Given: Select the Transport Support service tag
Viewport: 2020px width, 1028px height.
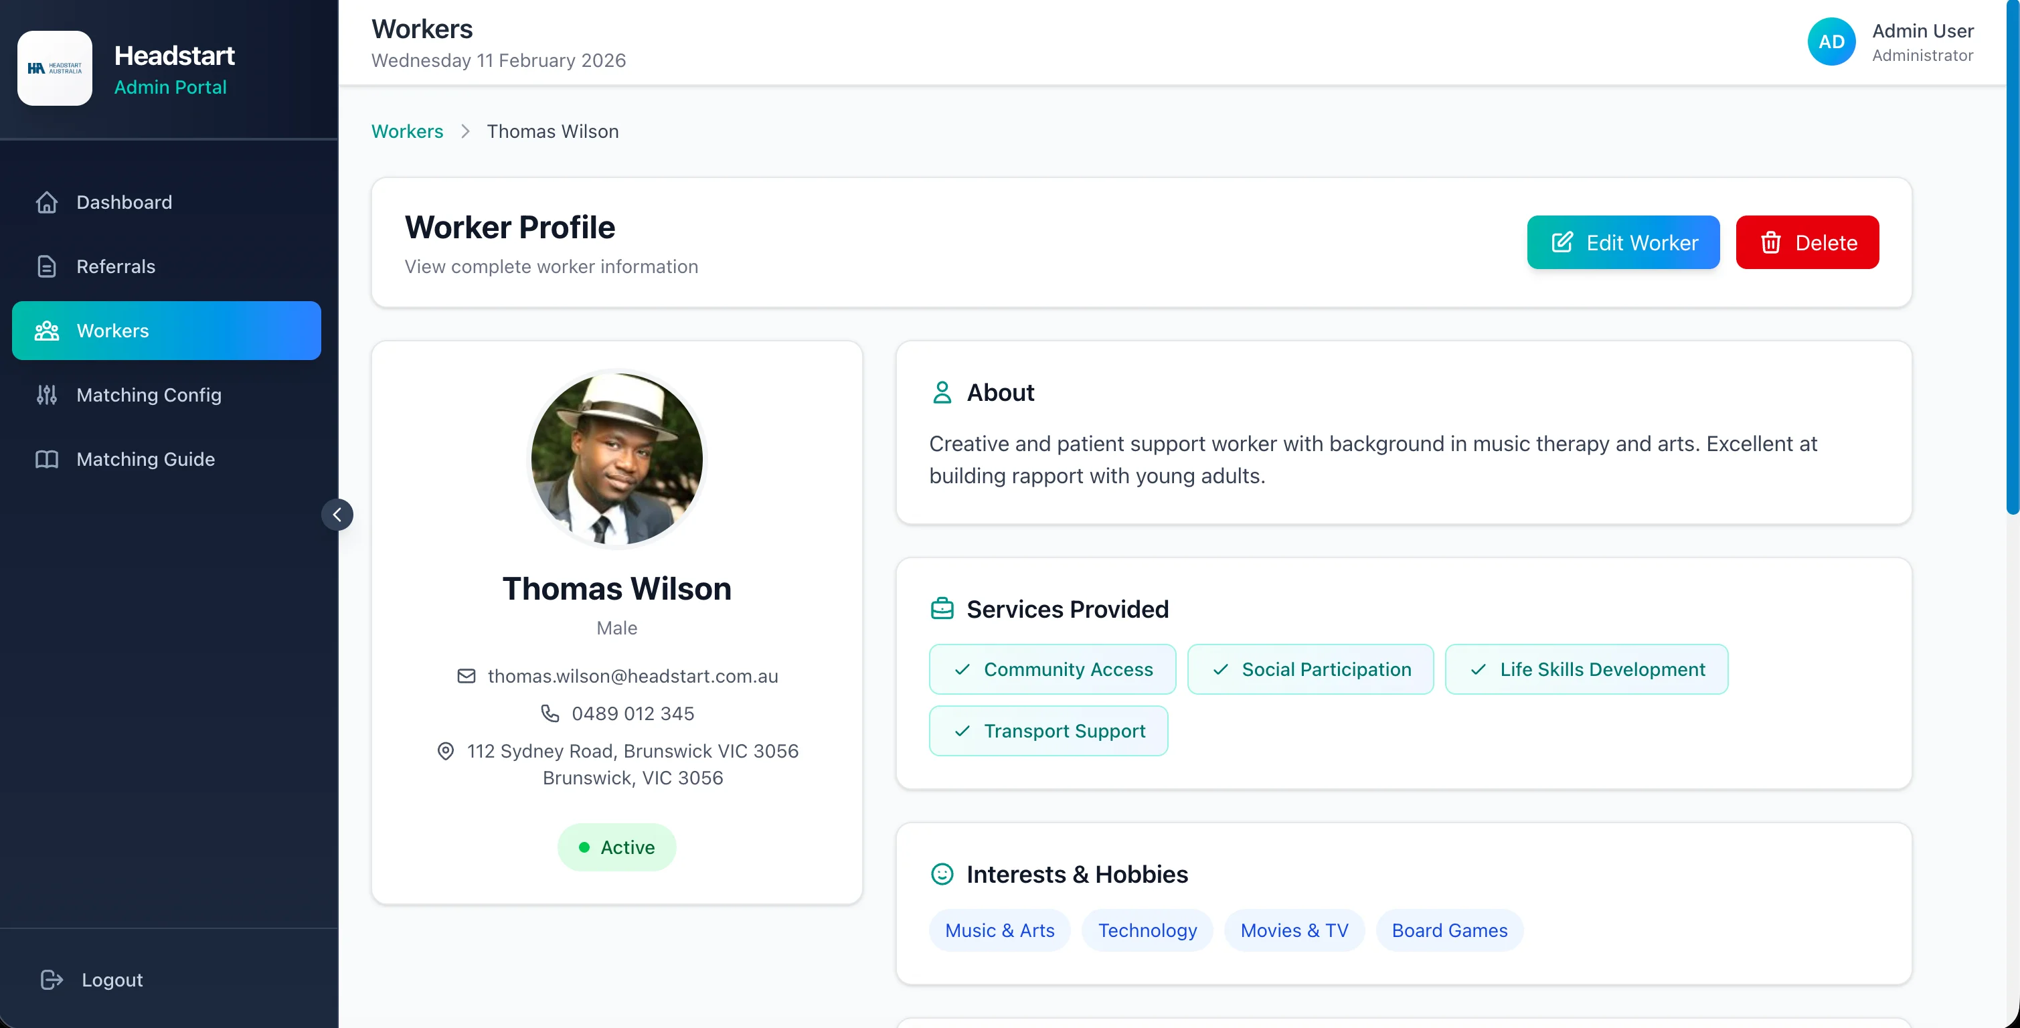Looking at the screenshot, I should pyautogui.click(x=1048, y=731).
